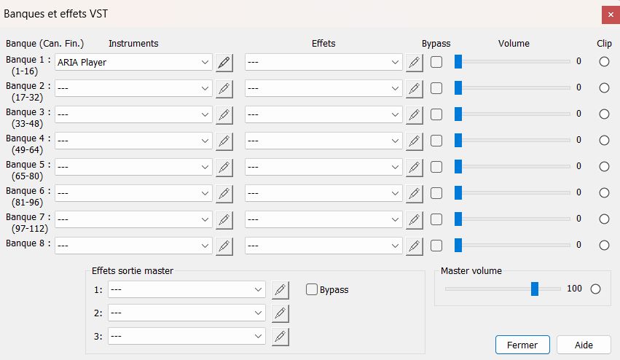This screenshot has height=360, width=620.
Task: Click the Master volume slider handle
Action: [x=535, y=289]
